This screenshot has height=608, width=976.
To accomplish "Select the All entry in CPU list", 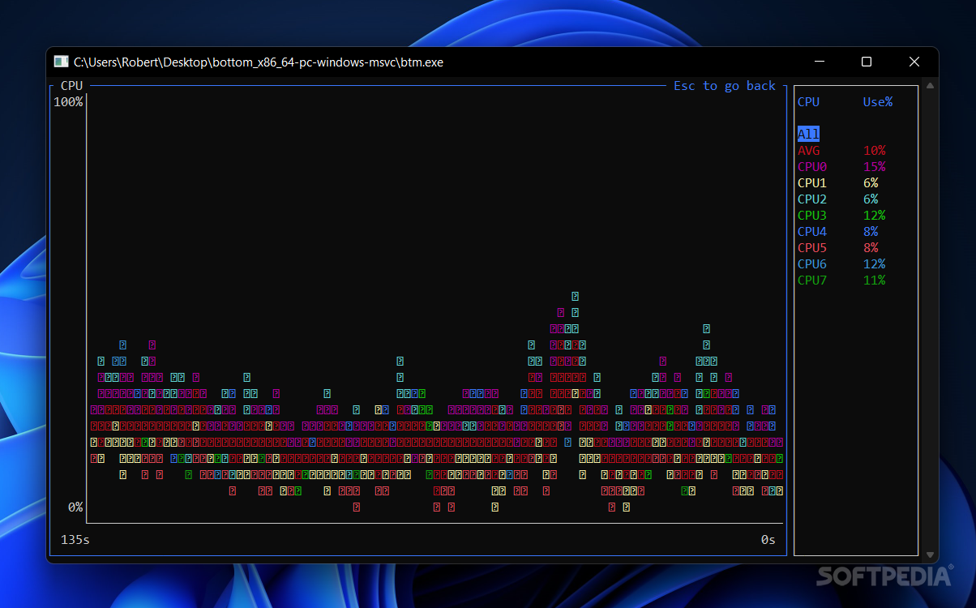I will coord(808,135).
